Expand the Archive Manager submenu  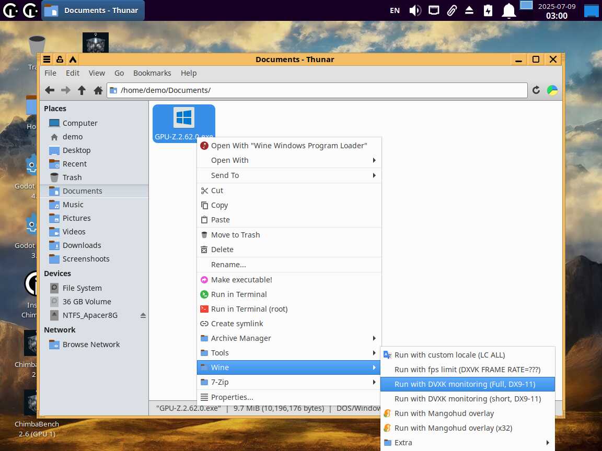[x=289, y=338]
